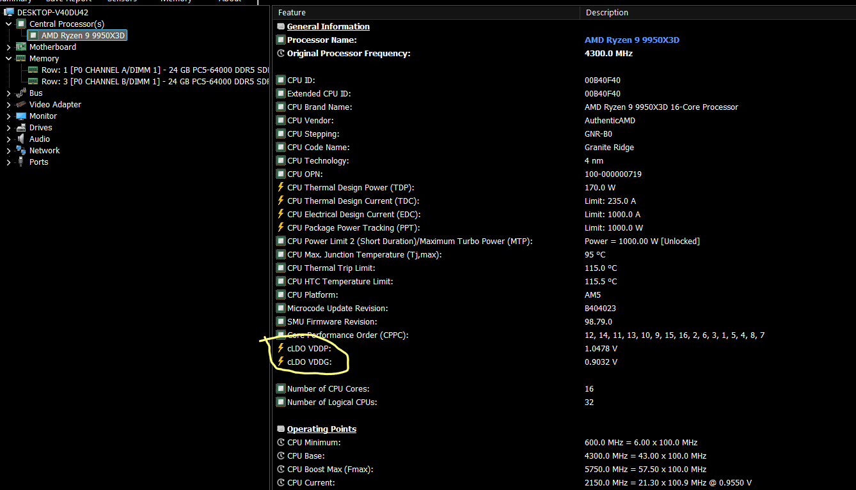
Task: Select the 0.9032 V cLDO VDDG value
Action: pos(601,362)
